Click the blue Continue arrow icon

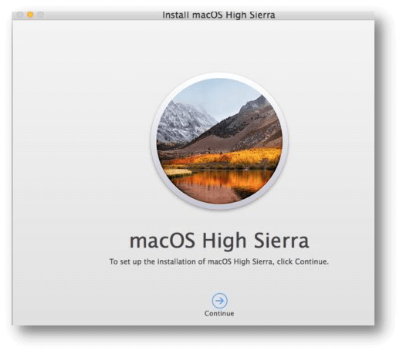point(219,300)
